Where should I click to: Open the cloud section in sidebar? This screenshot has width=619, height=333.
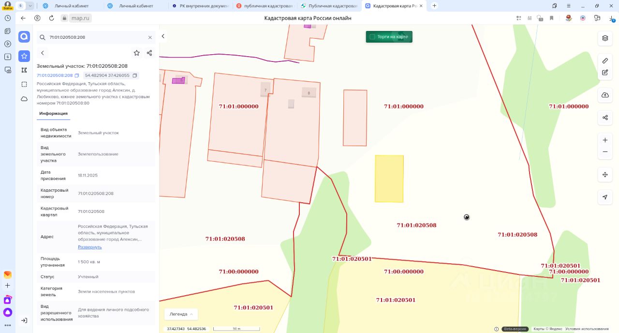[x=24, y=99]
